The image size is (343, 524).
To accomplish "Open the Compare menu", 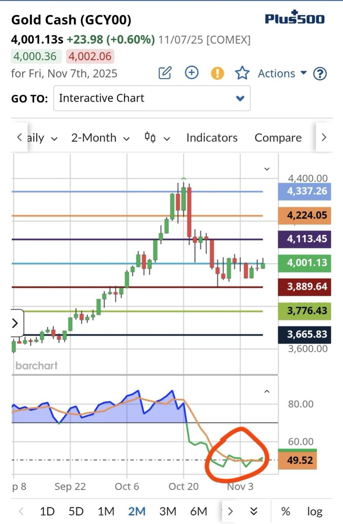I will [278, 138].
